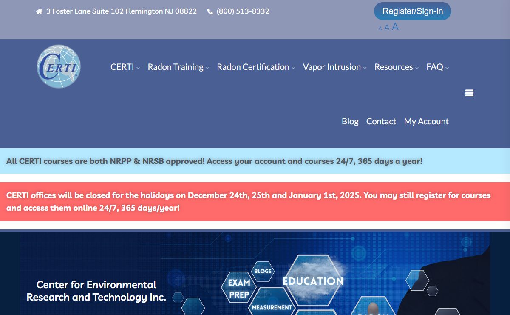Viewport: 510px width, 315px height.
Task: Click the (800) 513-8332 phone number
Action: pos(243,11)
